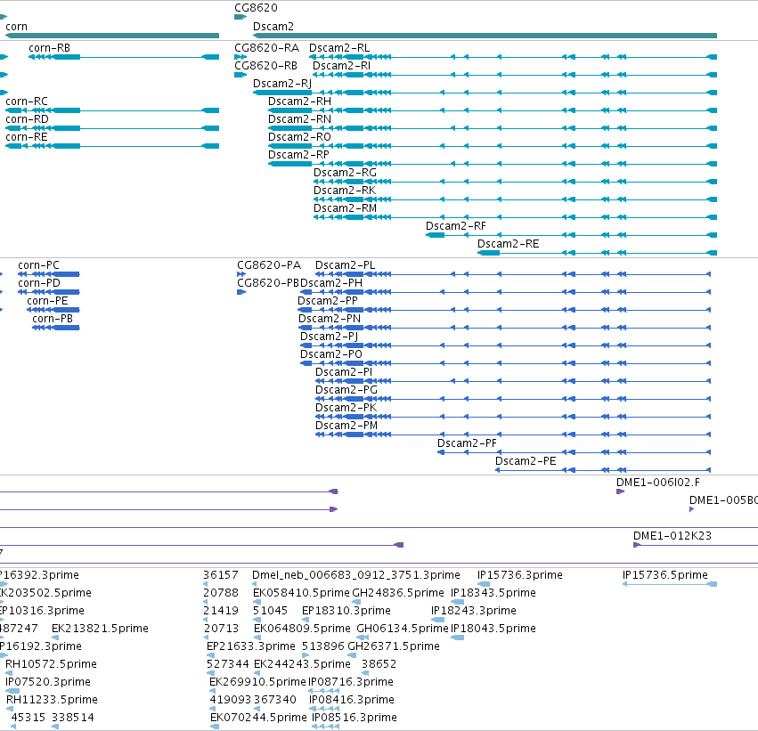Click the Dscam2-RG transcript
The height and width of the screenshot is (731, 758).
click(516, 182)
